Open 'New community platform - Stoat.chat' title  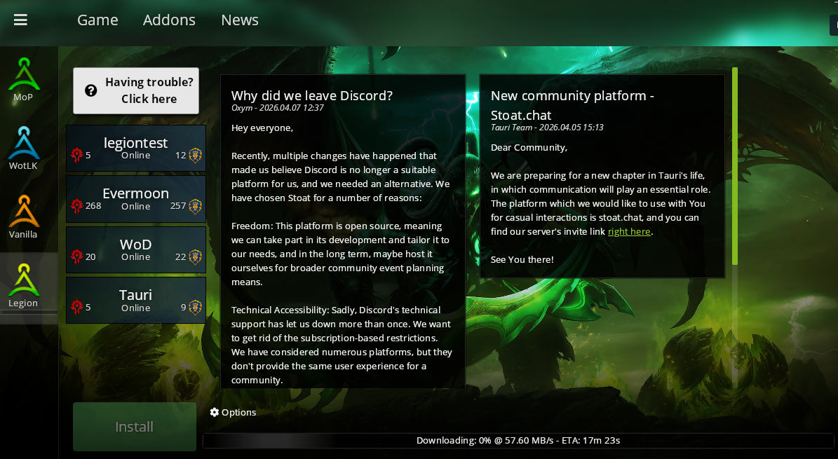572,105
